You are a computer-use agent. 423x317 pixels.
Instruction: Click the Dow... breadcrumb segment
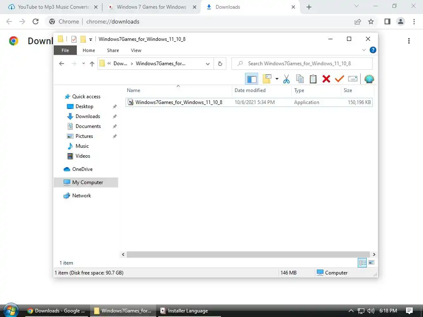pyautogui.click(x=120, y=64)
